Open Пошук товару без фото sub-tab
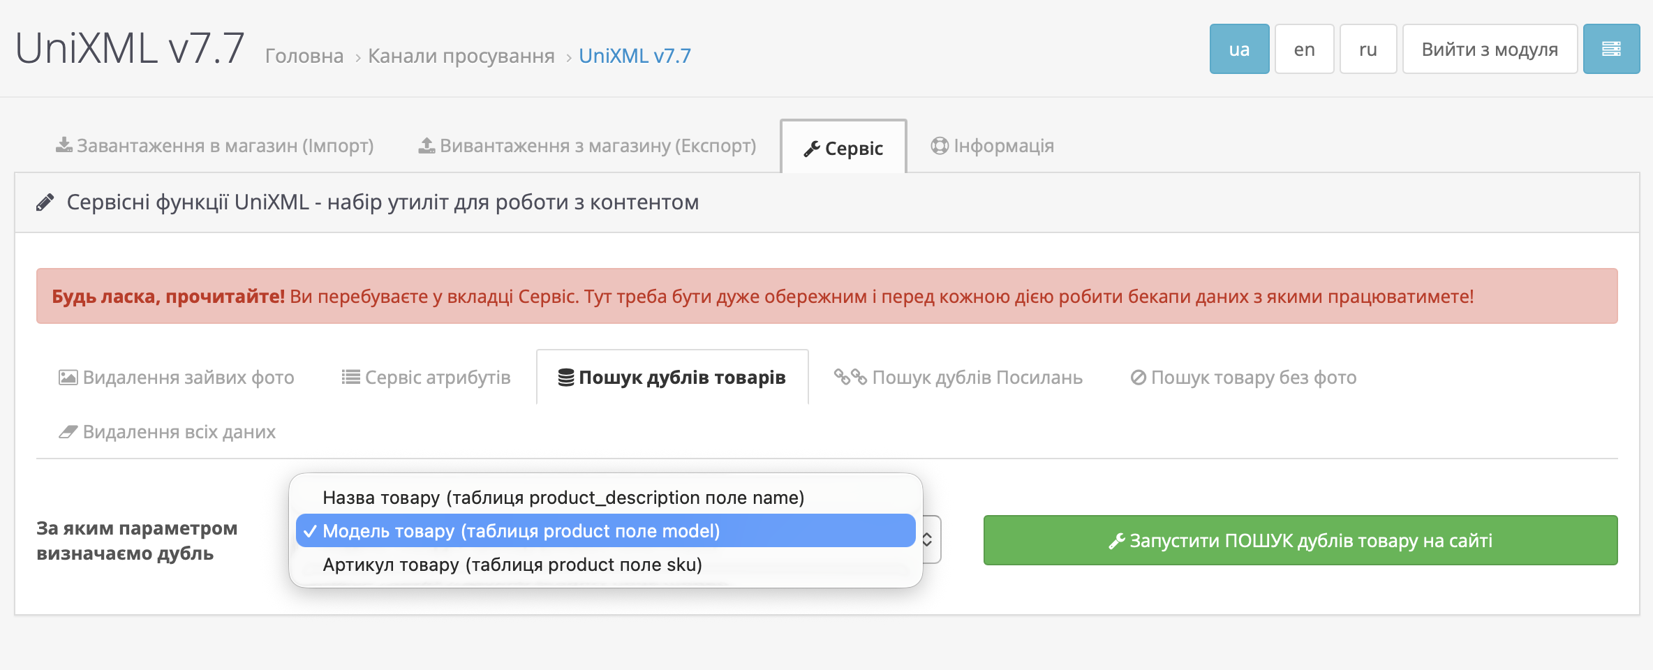 pos(1243,378)
